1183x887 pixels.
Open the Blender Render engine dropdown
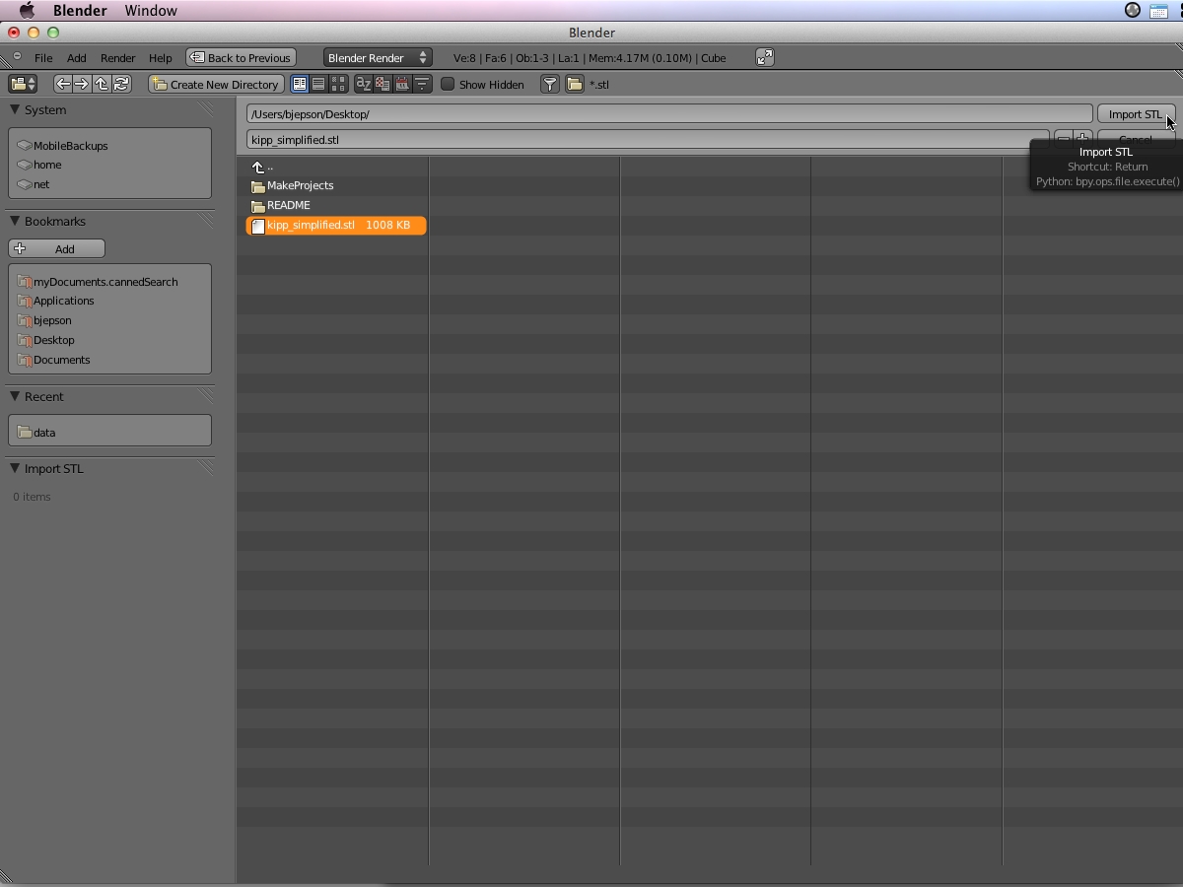(378, 57)
